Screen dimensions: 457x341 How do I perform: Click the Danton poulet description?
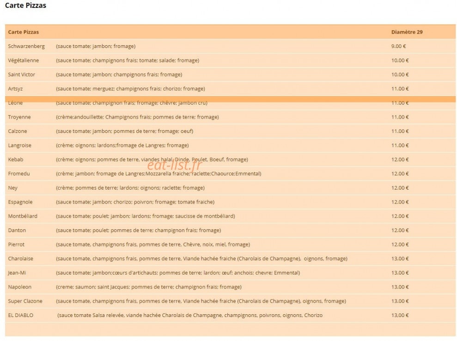(139, 230)
